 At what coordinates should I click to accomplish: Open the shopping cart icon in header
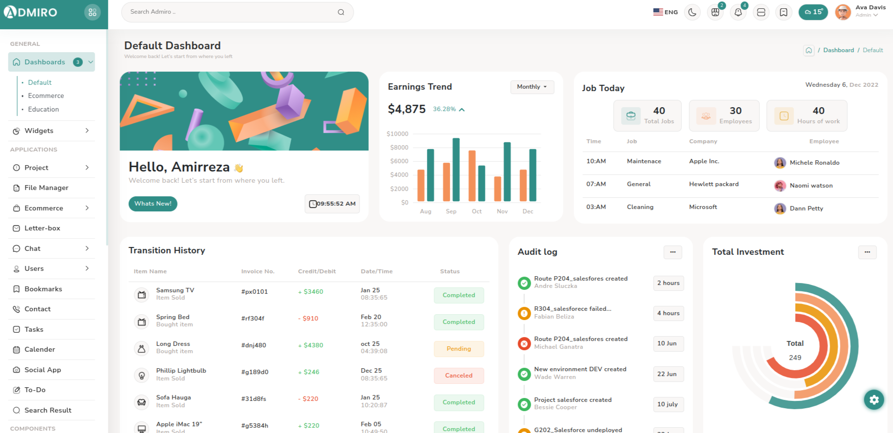[715, 12]
